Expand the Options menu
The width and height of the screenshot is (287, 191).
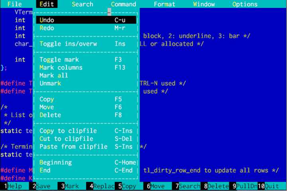(x=245, y=4)
